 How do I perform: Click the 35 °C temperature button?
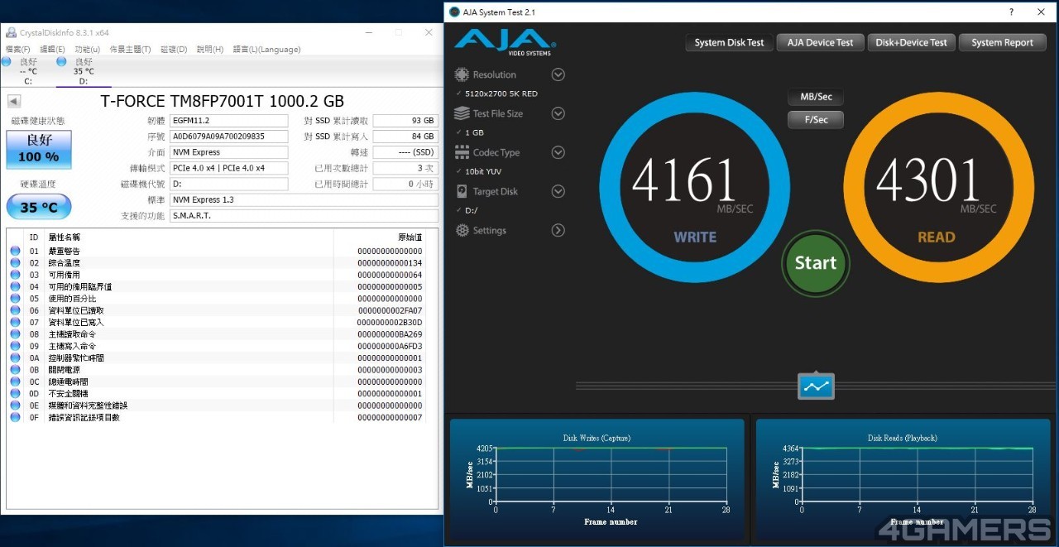[39, 207]
